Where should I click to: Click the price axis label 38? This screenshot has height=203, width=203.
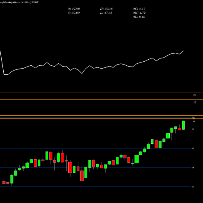[193, 168]
